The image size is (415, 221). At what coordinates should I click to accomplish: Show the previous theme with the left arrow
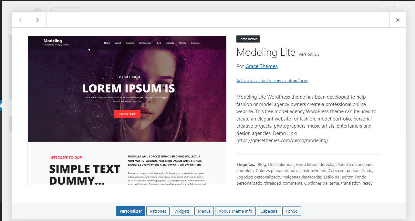[20, 20]
